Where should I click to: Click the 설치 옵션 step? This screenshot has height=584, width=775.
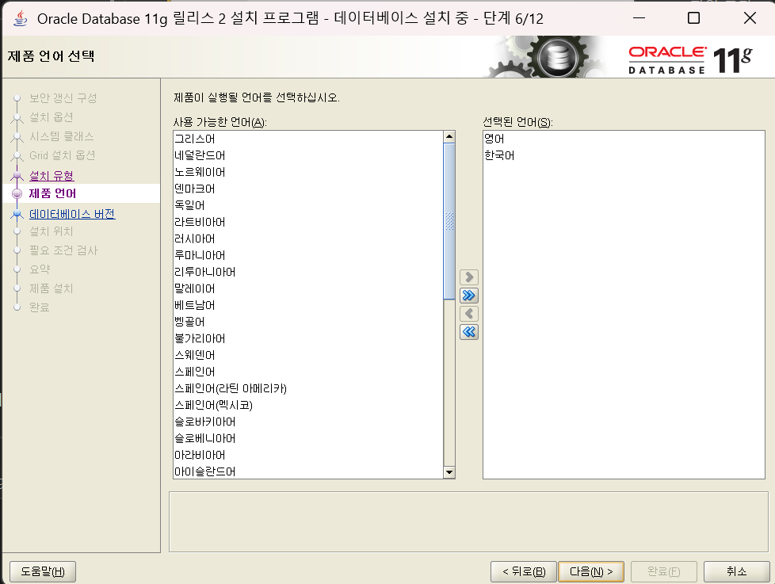point(51,117)
